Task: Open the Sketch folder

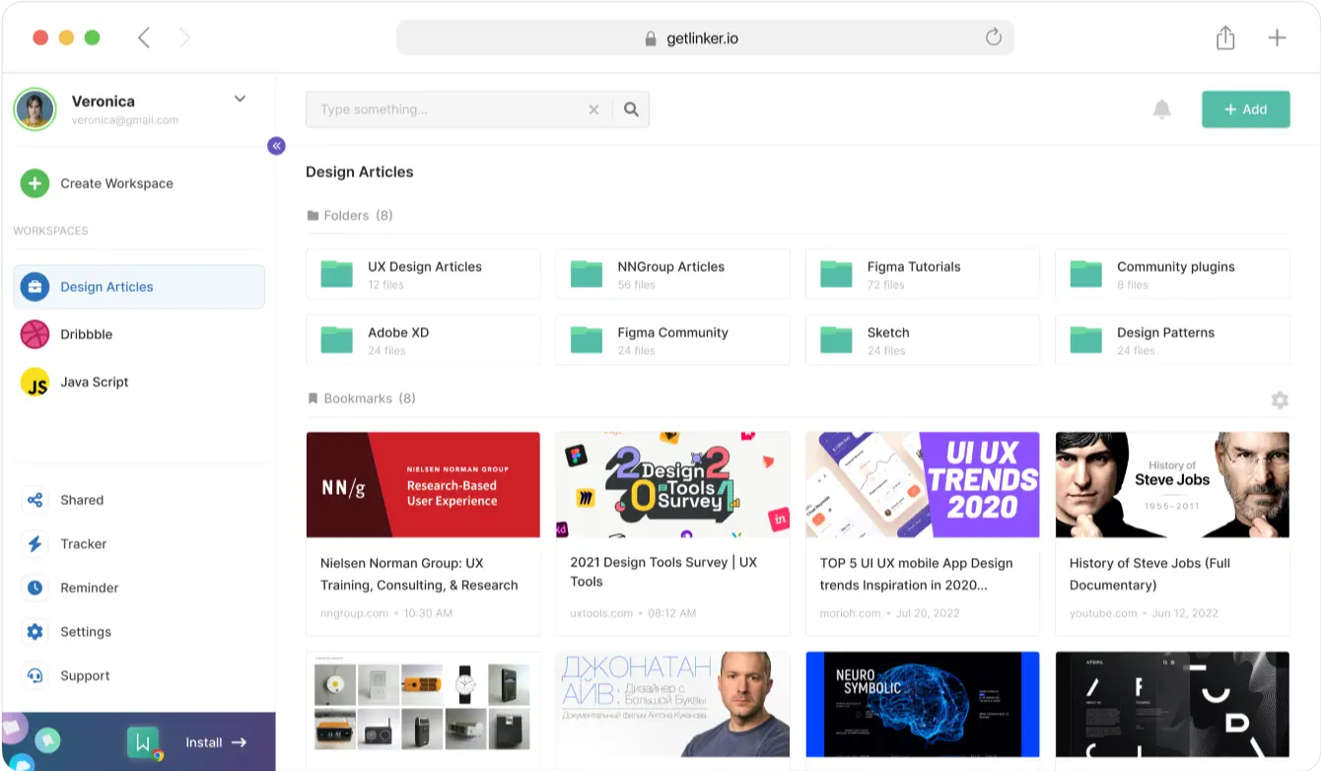Action: click(923, 340)
